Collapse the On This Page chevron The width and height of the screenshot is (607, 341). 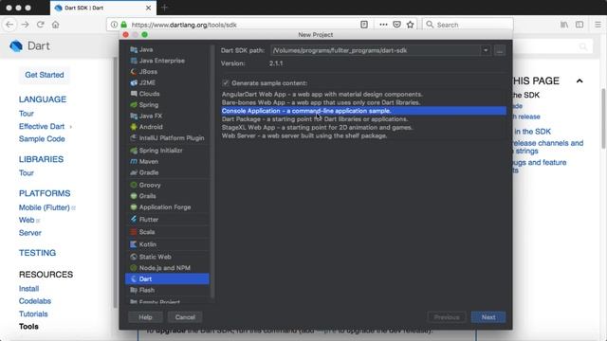tap(579, 81)
